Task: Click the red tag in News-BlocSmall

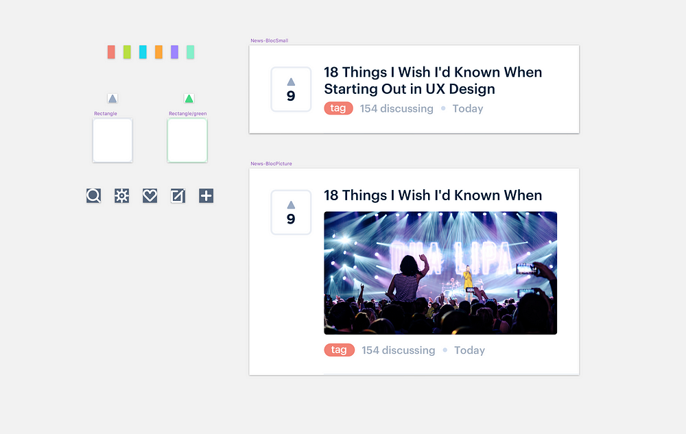Action: tap(339, 108)
